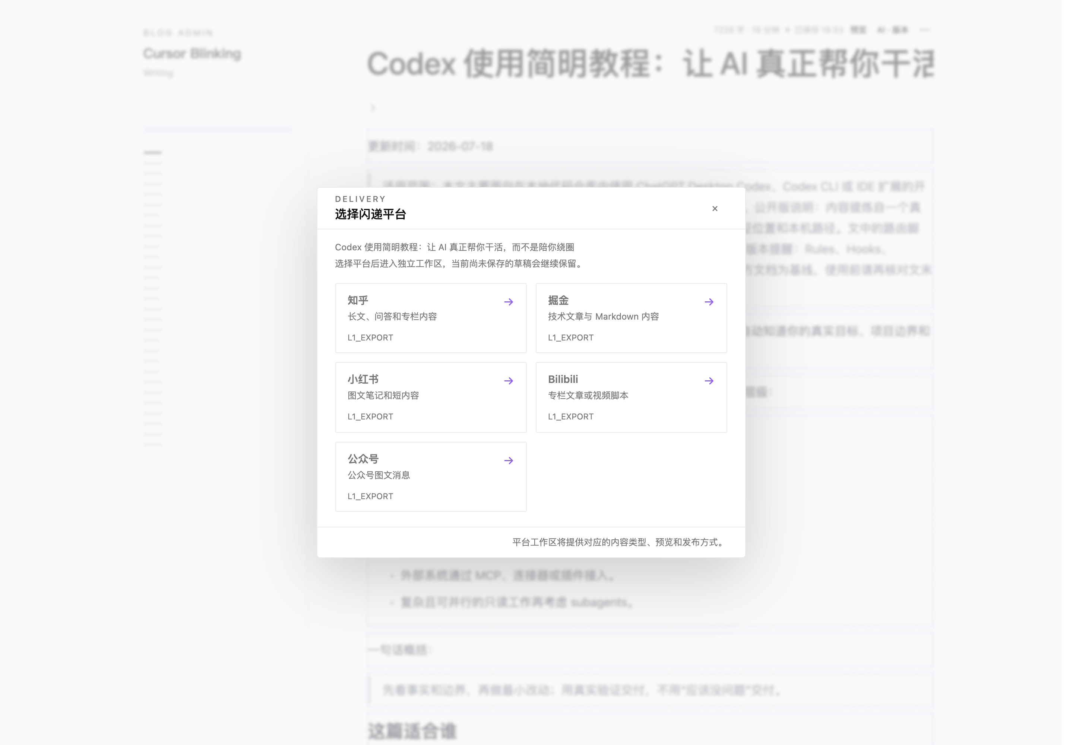Click the 这篇适合谁 heading in background editor
1073x745 pixels.
pos(412,731)
